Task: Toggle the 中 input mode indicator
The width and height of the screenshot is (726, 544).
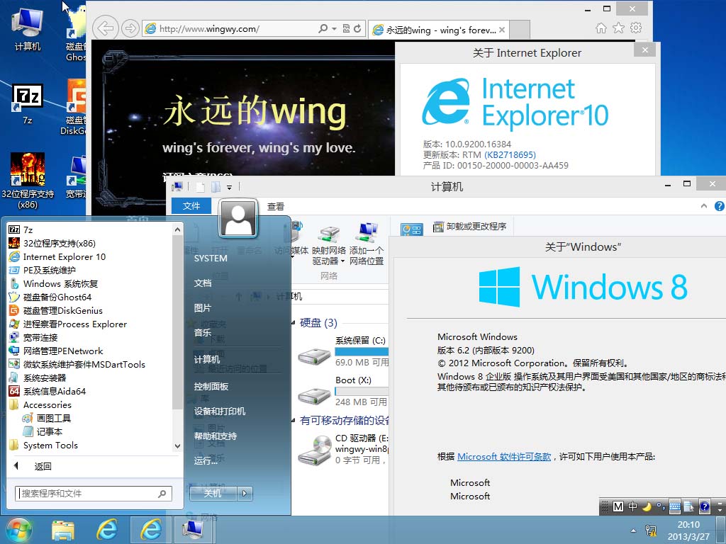Action: click(632, 506)
